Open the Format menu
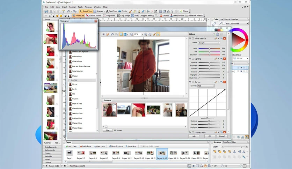 pos(72,7)
